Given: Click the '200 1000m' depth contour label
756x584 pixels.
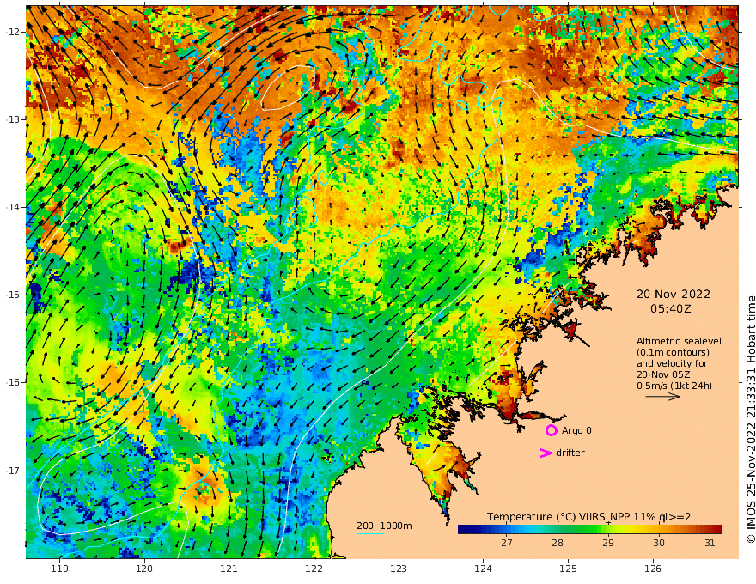Looking at the screenshot, I should click(x=384, y=526).
